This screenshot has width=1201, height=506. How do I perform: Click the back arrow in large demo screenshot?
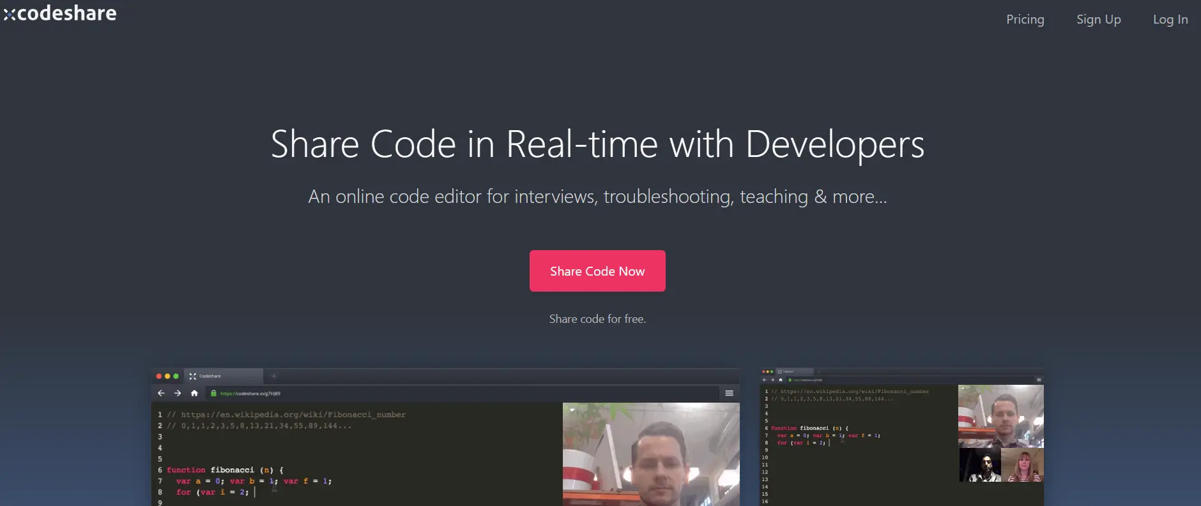click(161, 393)
